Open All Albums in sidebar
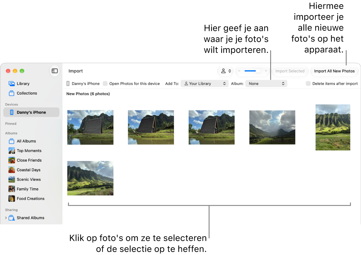The width and height of the screenshot is (361, 255). point(31,141)
